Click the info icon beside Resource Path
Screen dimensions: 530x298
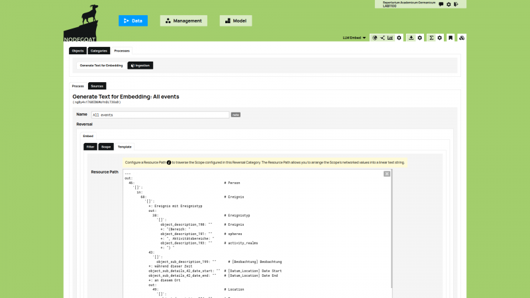pyautogui.click(x=168, y=162)
